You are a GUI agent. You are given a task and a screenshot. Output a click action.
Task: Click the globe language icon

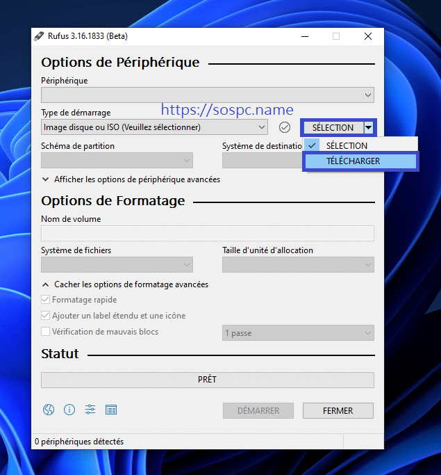point(49,410)
